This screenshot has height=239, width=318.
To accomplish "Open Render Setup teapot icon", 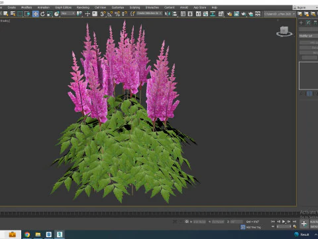I will coord(229,14).
